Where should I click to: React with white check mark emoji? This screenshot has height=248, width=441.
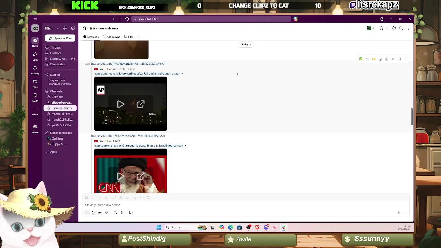coord(361,59)
